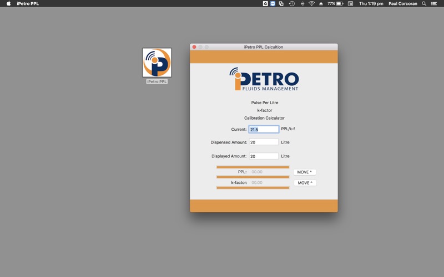Open the Time Machine menu bar icon
444x277 pixels.
click(292, 4)
